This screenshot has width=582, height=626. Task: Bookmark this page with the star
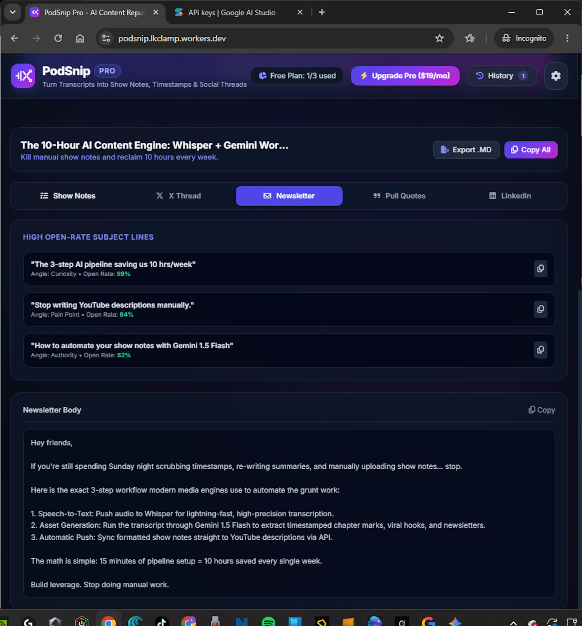click(x=439, y=38)
